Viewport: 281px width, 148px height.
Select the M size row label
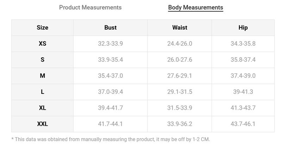[x=43, y=76]
